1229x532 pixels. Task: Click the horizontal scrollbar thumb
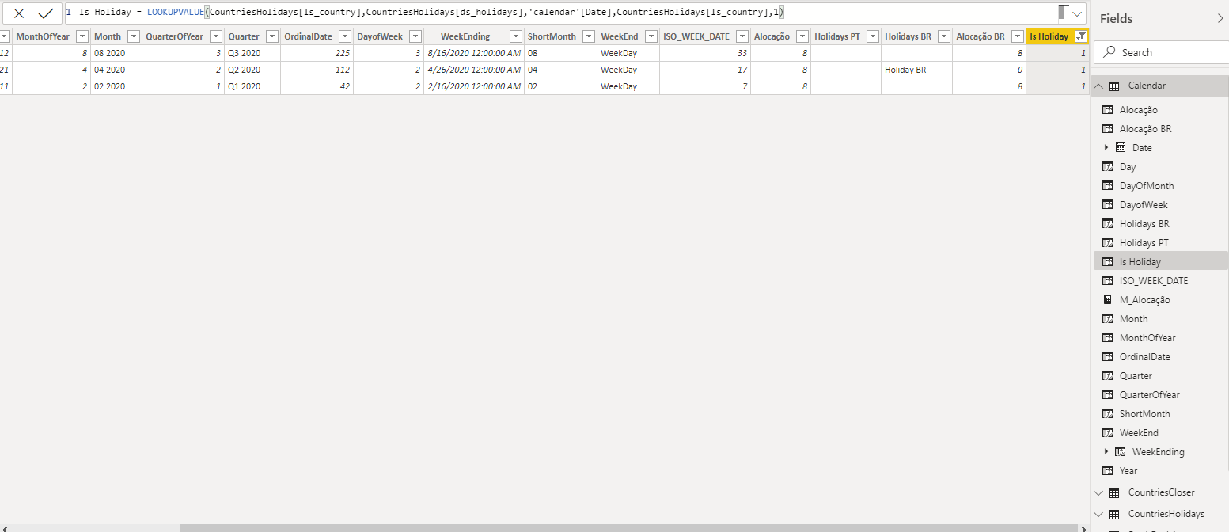coord(629,528)
